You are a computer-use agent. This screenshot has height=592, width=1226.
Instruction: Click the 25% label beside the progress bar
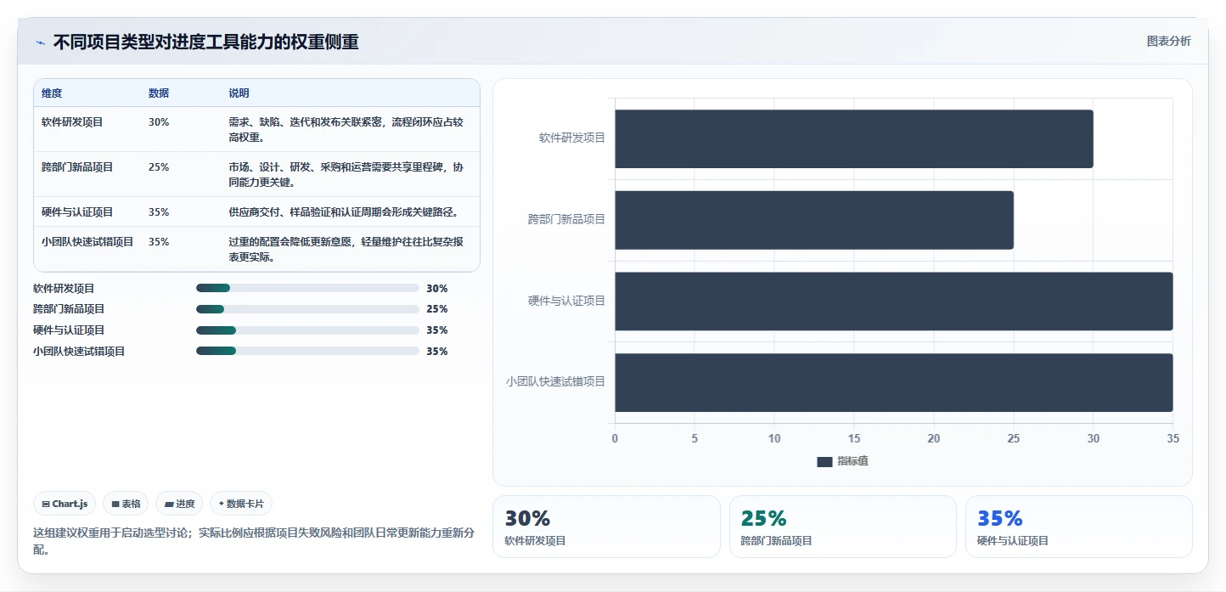pyautogui.click(x=437, y=309)
